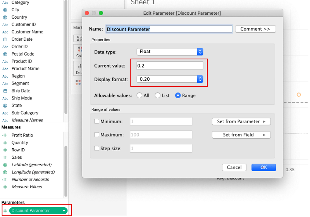This screenshot has height=217, width=310.
Task: Click the number icon beside Row ID
Action: click(x=5, y=150)
